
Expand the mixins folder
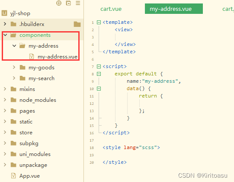click(x=5, y=89)
